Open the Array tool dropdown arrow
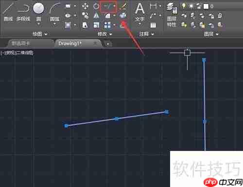 point(114,25)
